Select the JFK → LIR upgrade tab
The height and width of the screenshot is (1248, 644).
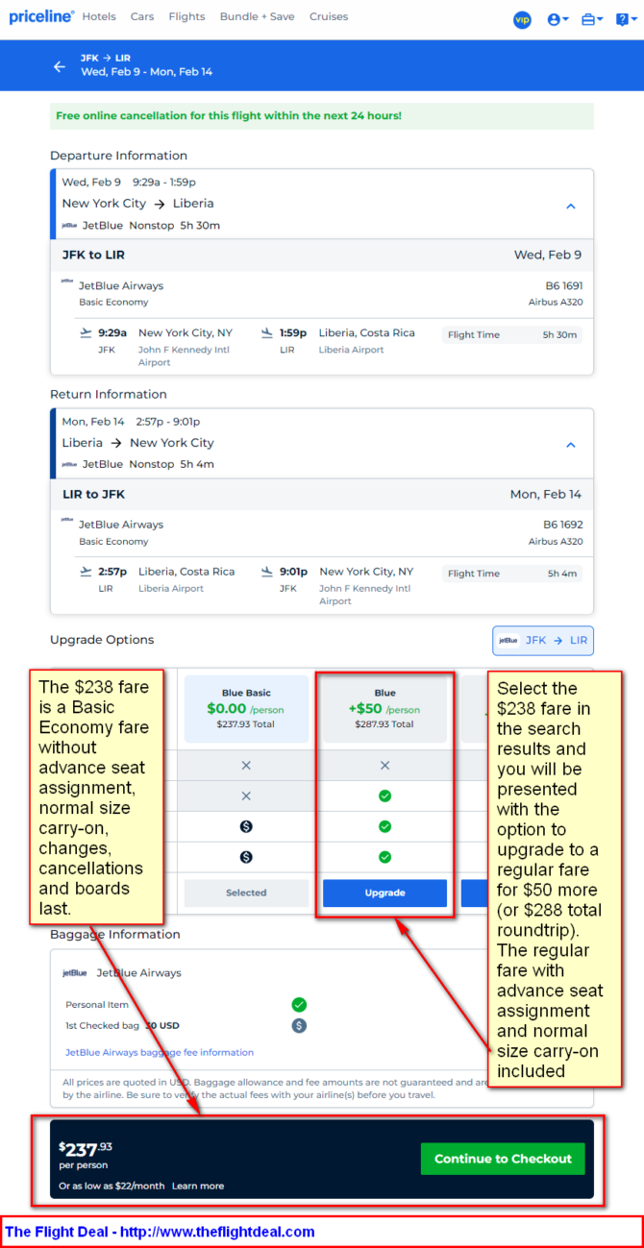[x=543, y=640]
